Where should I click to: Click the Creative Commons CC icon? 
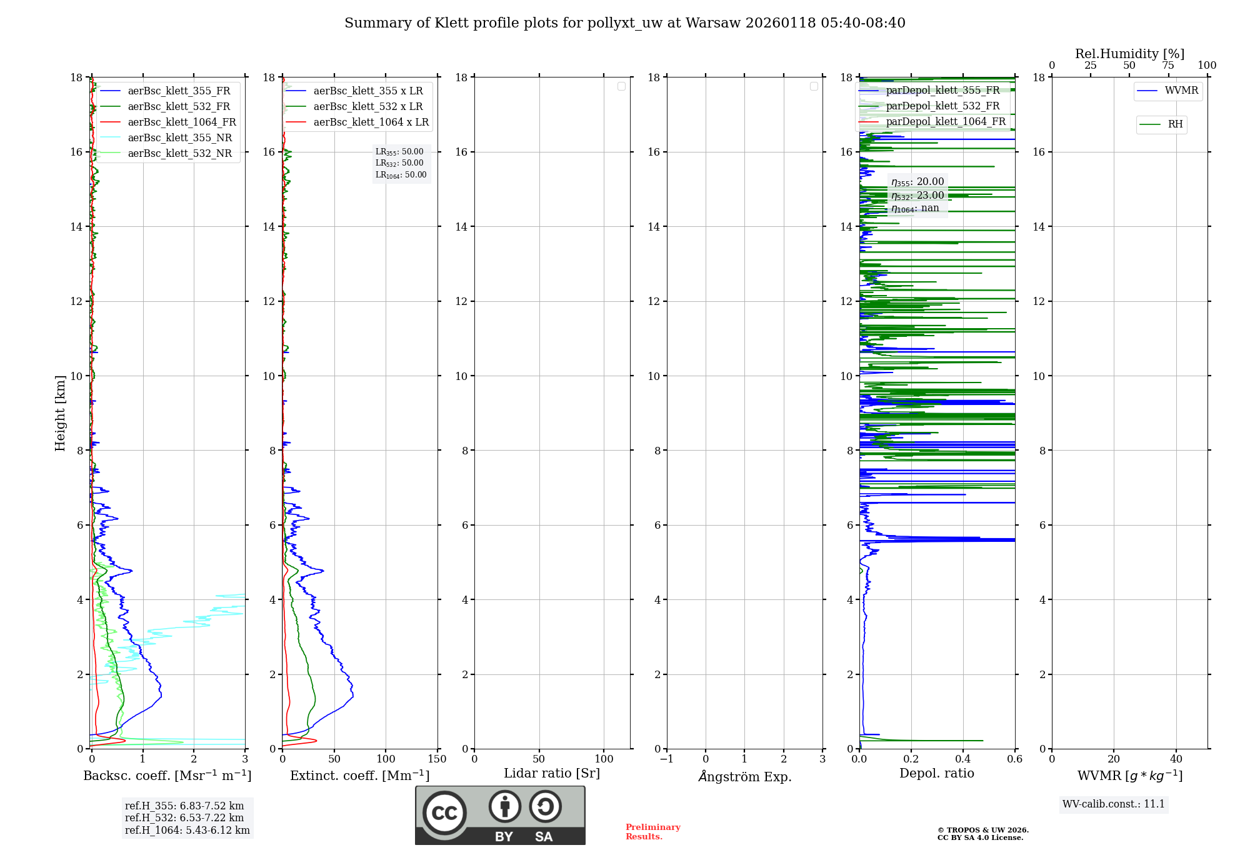point(444,812)
